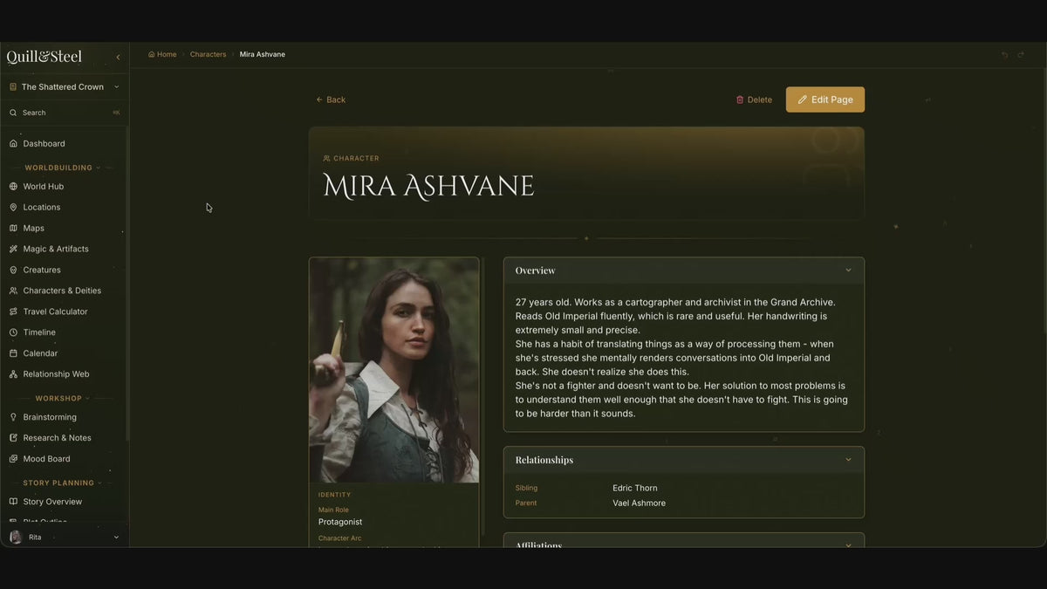The height and width of the screenshot is (589, 1047).
Task: Click the Story Overview book icon
Action: pos(13,502)
